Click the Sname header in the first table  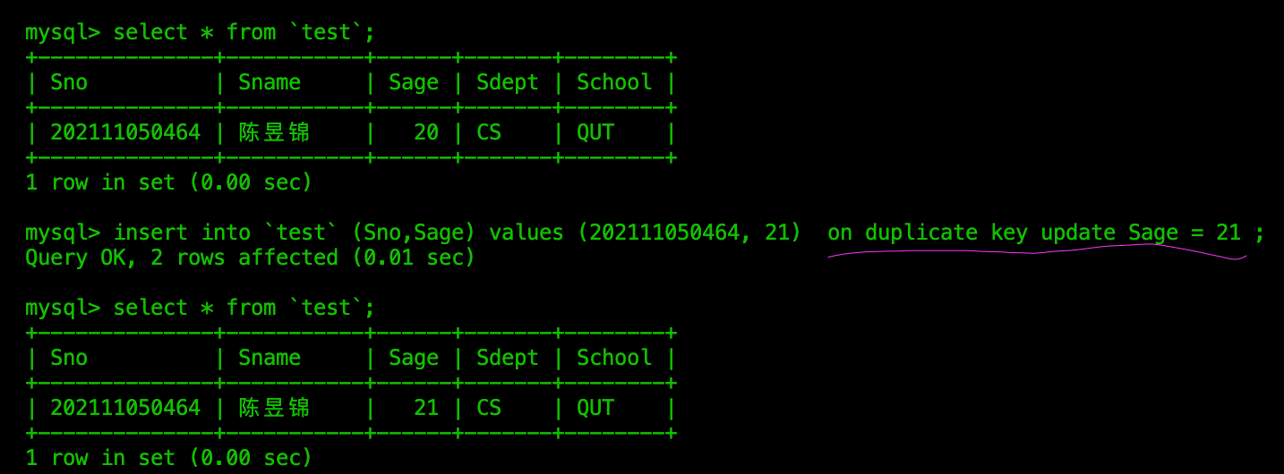[270, 82]
